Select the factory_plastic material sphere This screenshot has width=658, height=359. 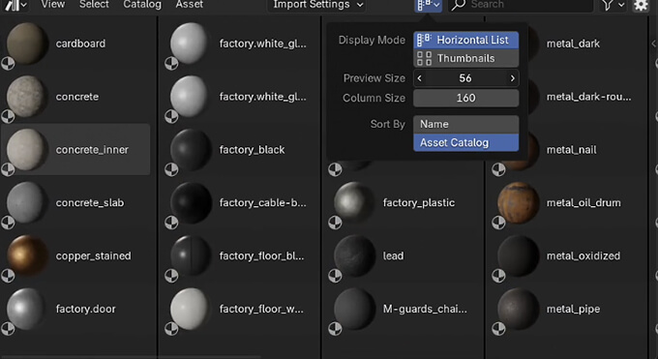coord(354,203)
